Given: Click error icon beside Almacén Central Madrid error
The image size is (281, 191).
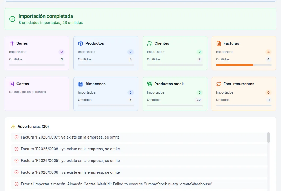Looking at the screenshot, I should click(x=16, y=184).
